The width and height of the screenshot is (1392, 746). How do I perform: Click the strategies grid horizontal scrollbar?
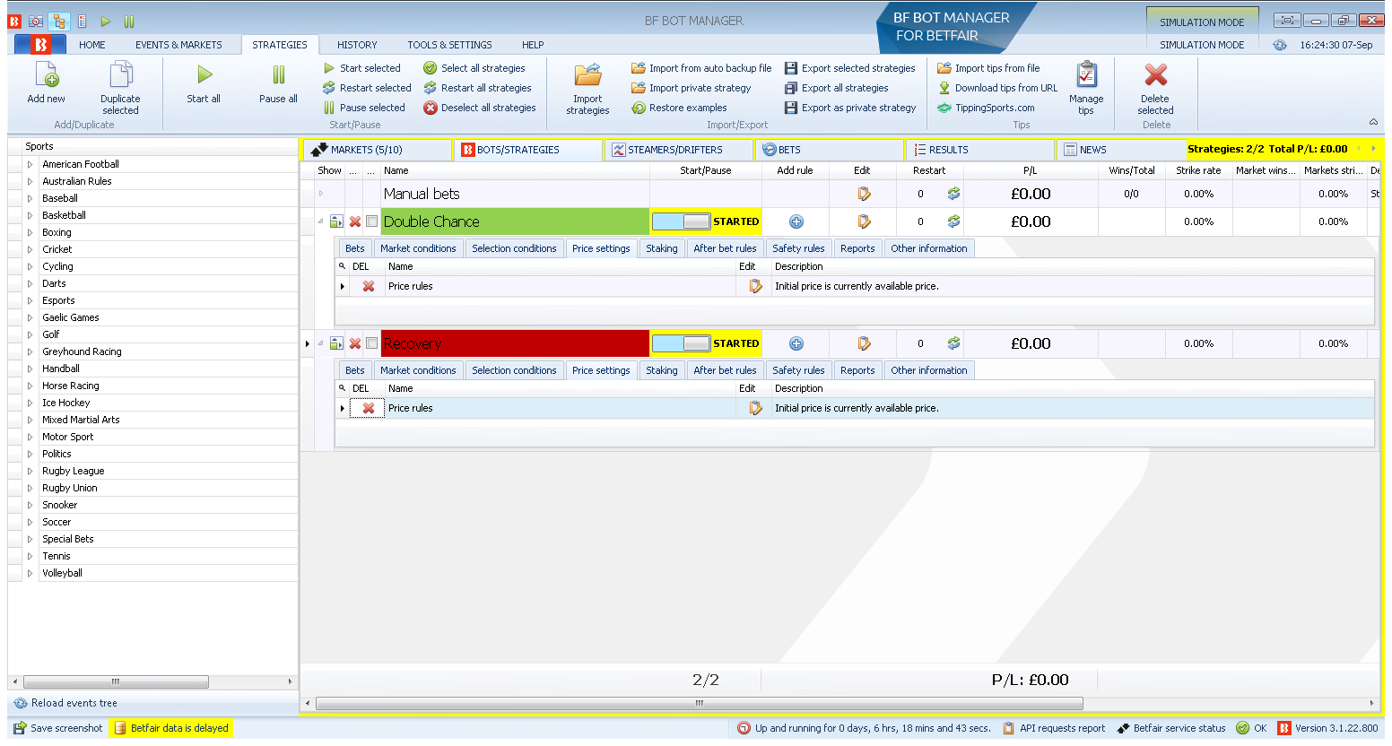pyautogui.click(x=699, y=703)
